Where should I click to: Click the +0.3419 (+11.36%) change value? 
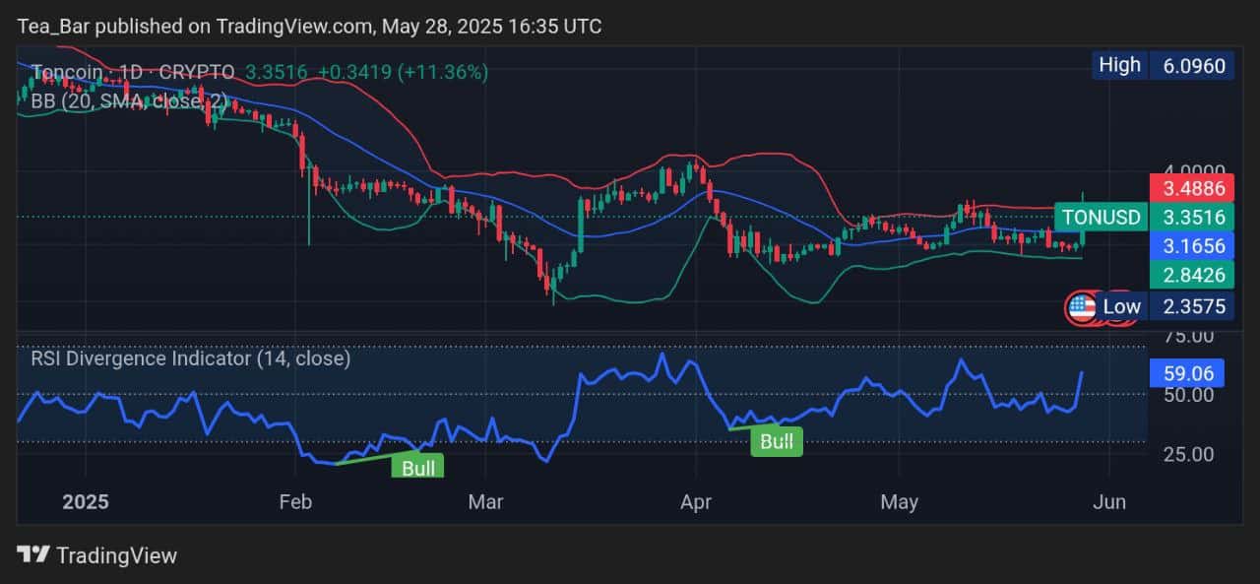[x=403, y=72]
